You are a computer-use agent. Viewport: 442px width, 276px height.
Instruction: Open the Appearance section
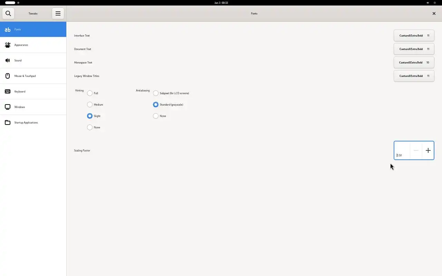pyautogui.click(x=33, y=45)
